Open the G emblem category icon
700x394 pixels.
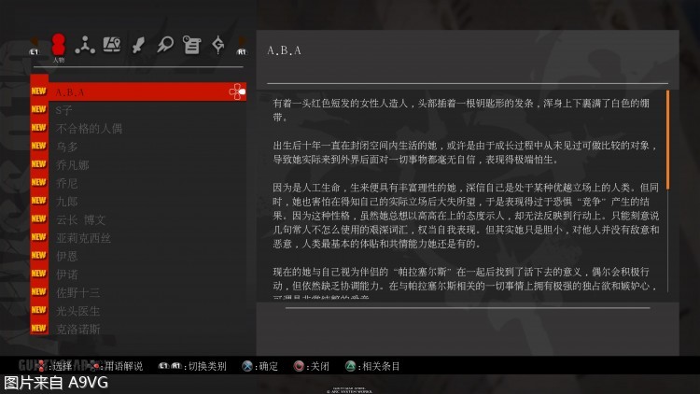[218, 45]
